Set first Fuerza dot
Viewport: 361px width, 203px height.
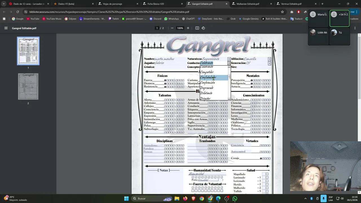click(165, 80)
